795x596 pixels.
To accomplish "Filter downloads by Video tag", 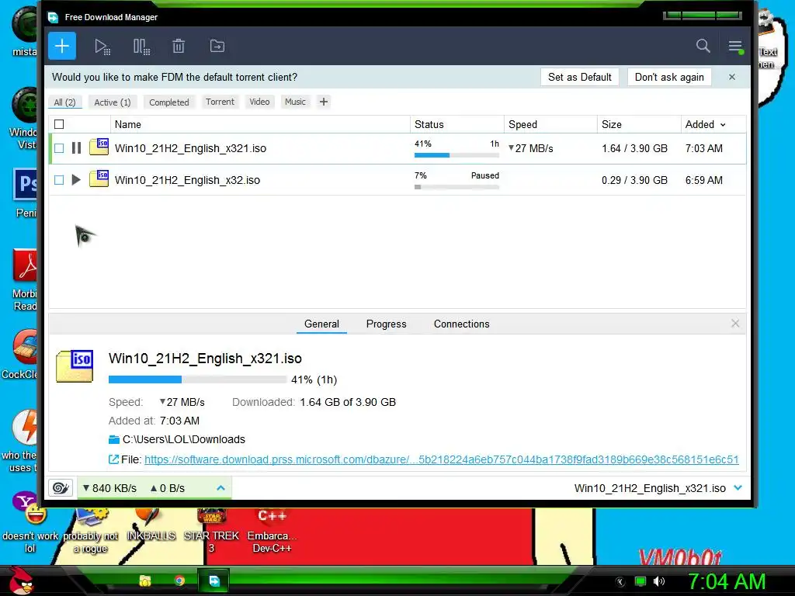I will click(259, 102).
